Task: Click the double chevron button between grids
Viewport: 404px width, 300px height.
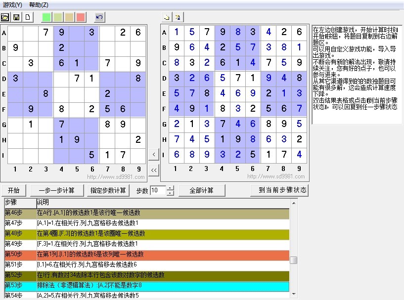Action: (x=153, y=170)
